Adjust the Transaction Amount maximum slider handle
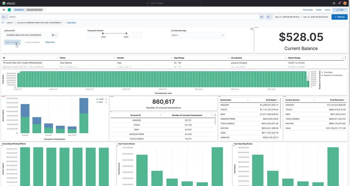The image size is (350, 186). (126, 33)
